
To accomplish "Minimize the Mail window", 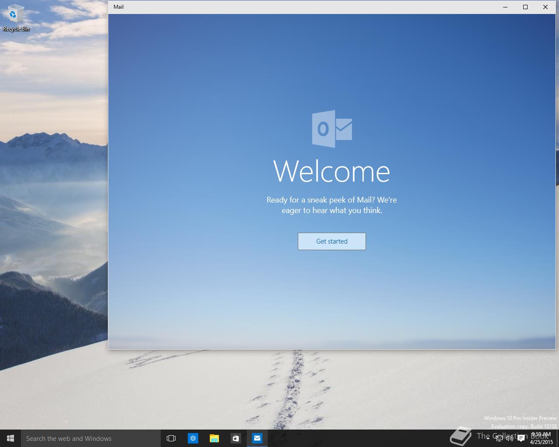I will (x=505, y=7).
